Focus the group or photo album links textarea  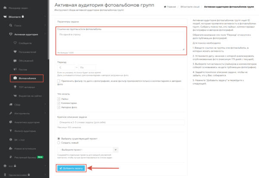click(121, 41)
